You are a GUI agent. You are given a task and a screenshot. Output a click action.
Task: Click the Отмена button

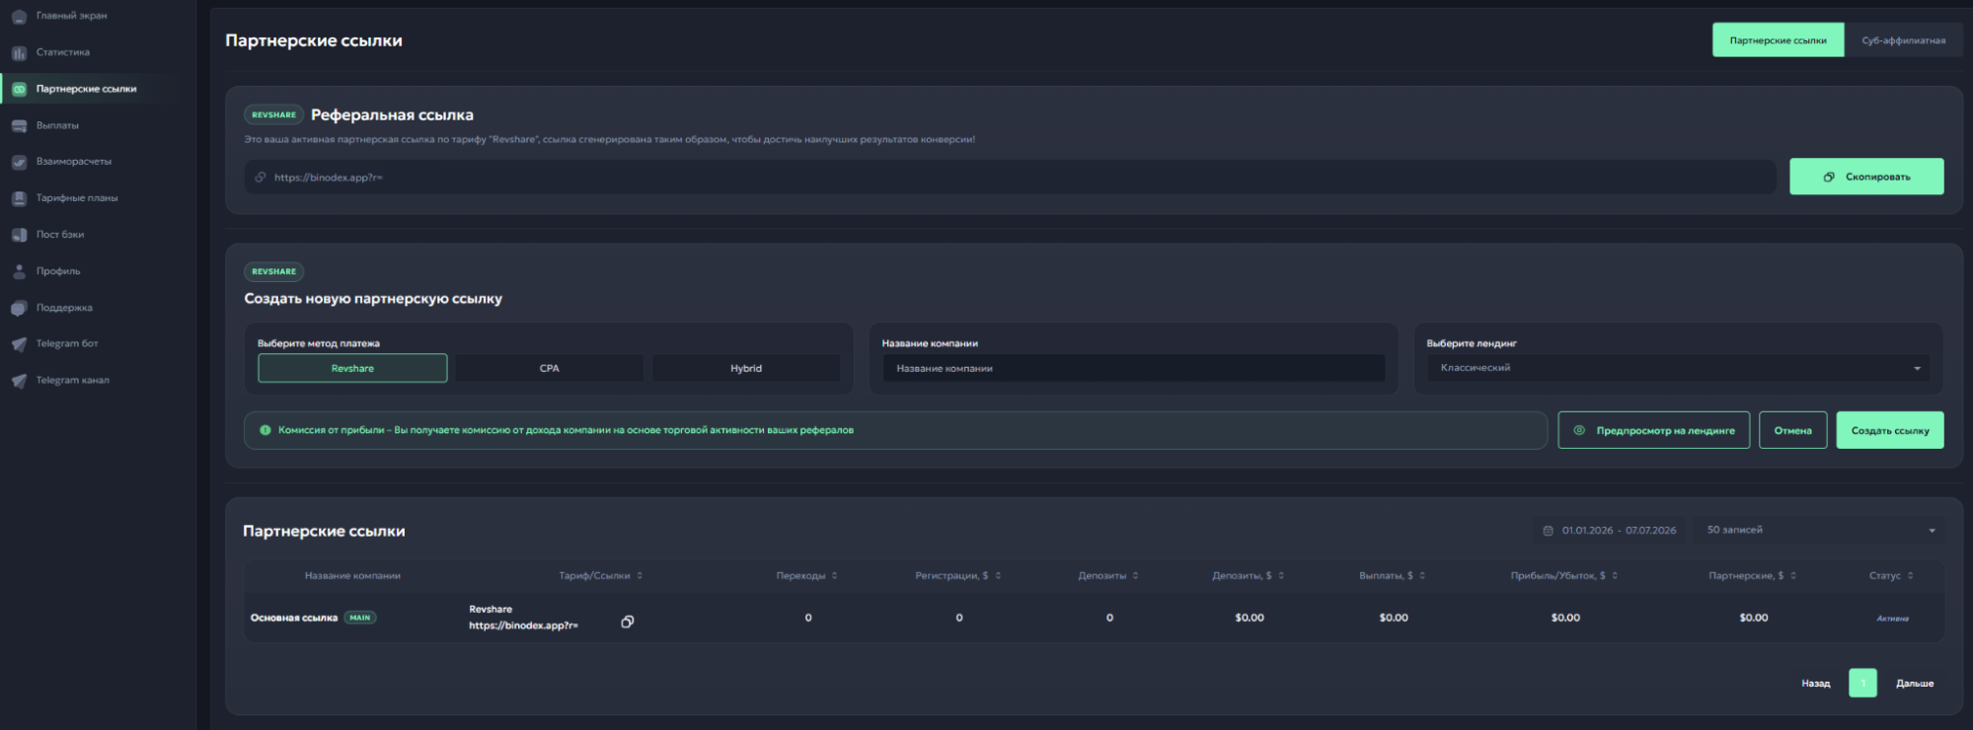1792,430
